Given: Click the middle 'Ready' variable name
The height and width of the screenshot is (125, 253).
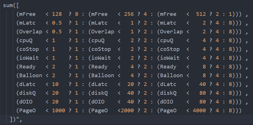Looking at the screenshot, I should pyautogui.click(x=100, y=67).
